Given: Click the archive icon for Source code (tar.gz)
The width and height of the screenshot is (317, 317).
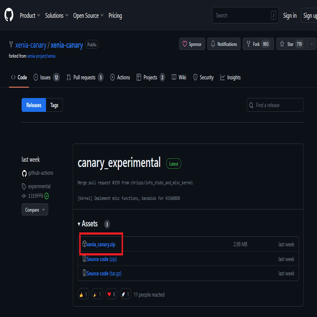Looking at the screenshot, I should coord(84,273).
